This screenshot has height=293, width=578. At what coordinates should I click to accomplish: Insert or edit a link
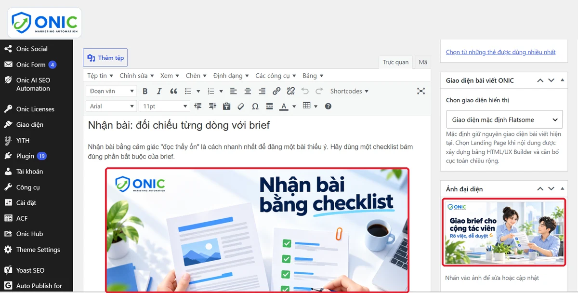pyautogui.click(x=276, y=91)
